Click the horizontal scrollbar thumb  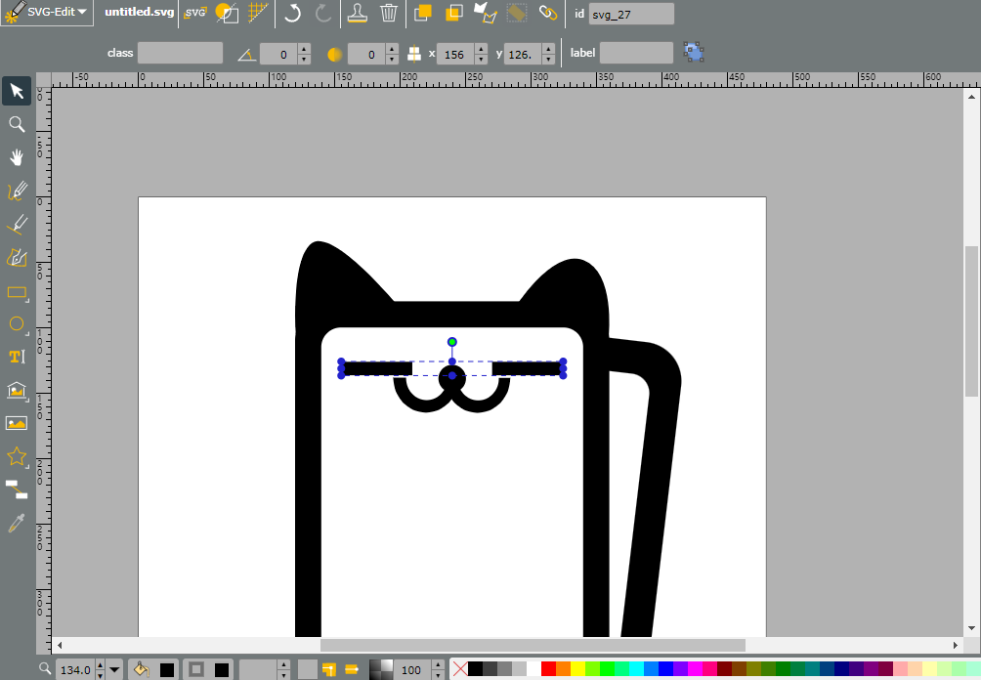point(533,645)
